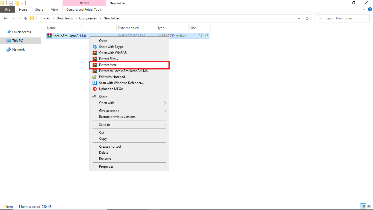Click the WinRAR icon beside Extract files...
The image size is (373, 210).
[x=95, y=59]
